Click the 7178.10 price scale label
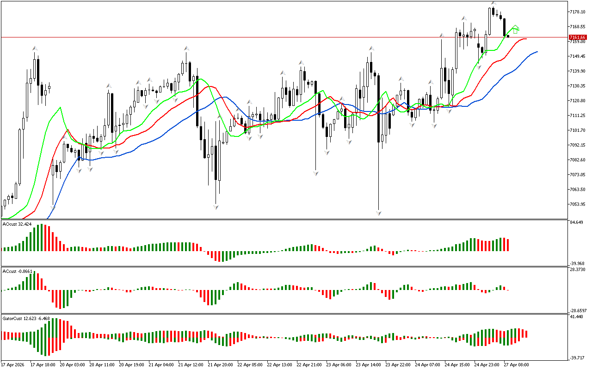 [x=578, y=12]
